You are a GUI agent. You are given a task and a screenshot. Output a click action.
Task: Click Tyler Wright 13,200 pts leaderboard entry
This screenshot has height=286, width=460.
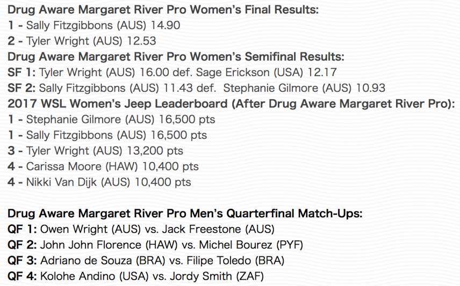(x=95, y=151)
